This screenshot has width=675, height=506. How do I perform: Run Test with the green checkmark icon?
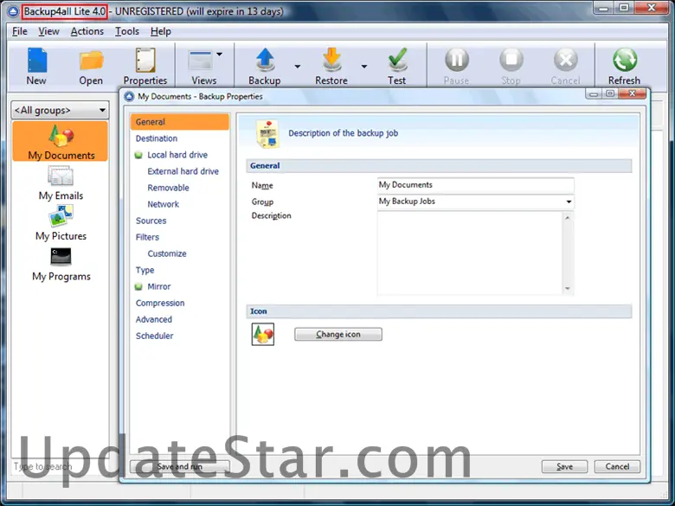(x=397, y=60)
